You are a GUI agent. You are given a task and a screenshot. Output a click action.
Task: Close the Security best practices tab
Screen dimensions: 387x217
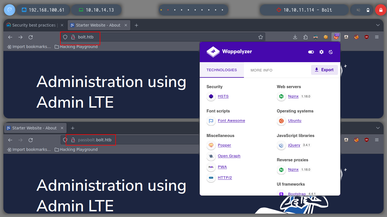point(62,25)
